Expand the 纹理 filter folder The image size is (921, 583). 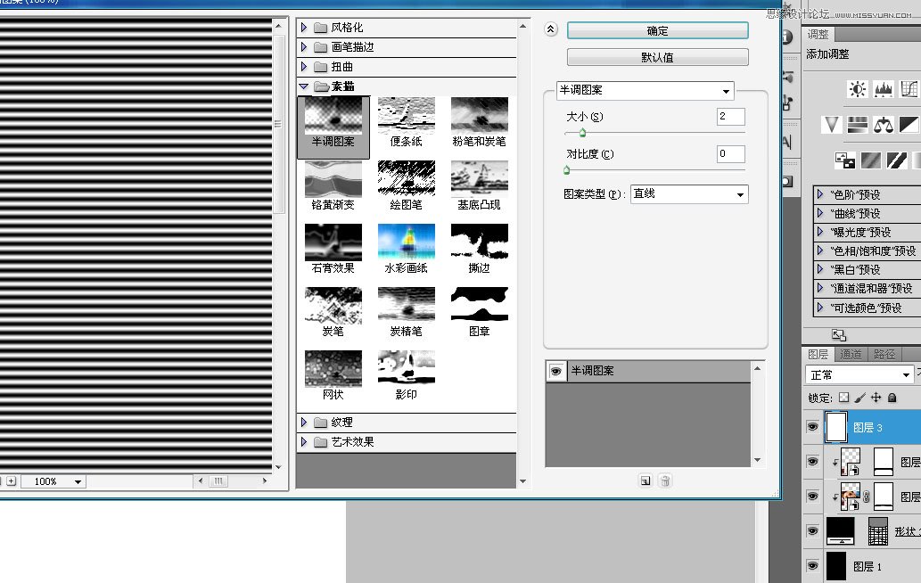304,423
